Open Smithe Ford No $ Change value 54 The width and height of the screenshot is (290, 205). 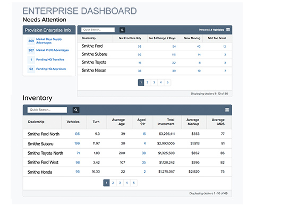coord(174,47)
